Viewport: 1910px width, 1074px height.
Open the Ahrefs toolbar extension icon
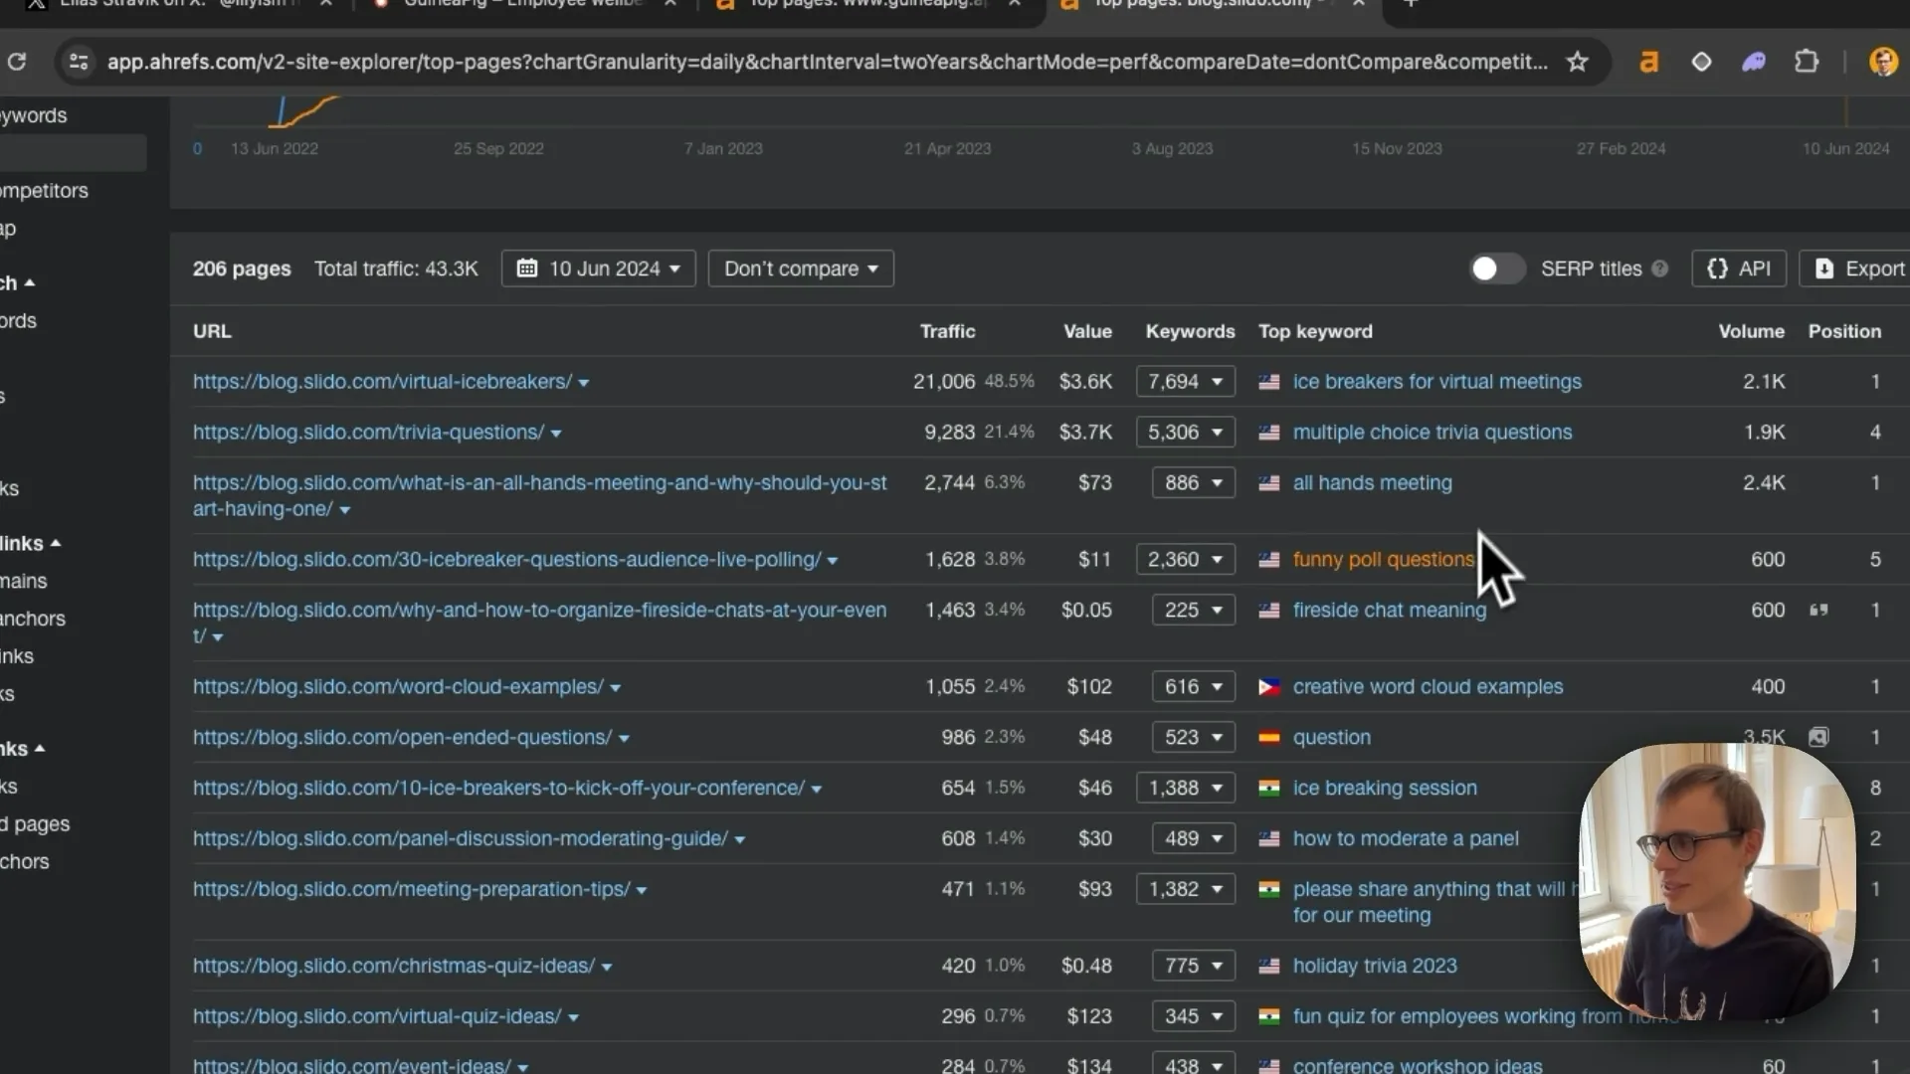coord(1648,62)
